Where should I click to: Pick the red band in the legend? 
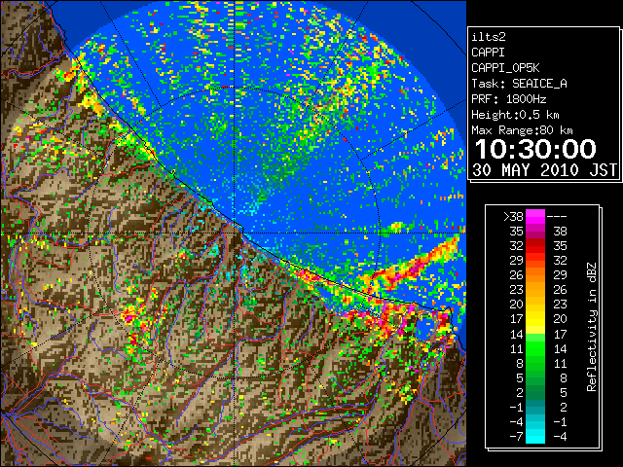pyautogui.click(x=535, y=246)
